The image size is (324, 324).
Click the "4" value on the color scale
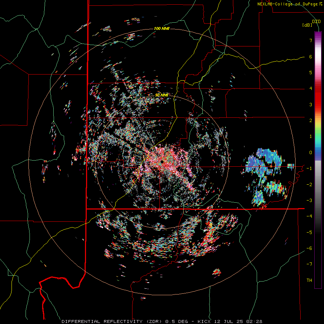click(x=311, y=89)
